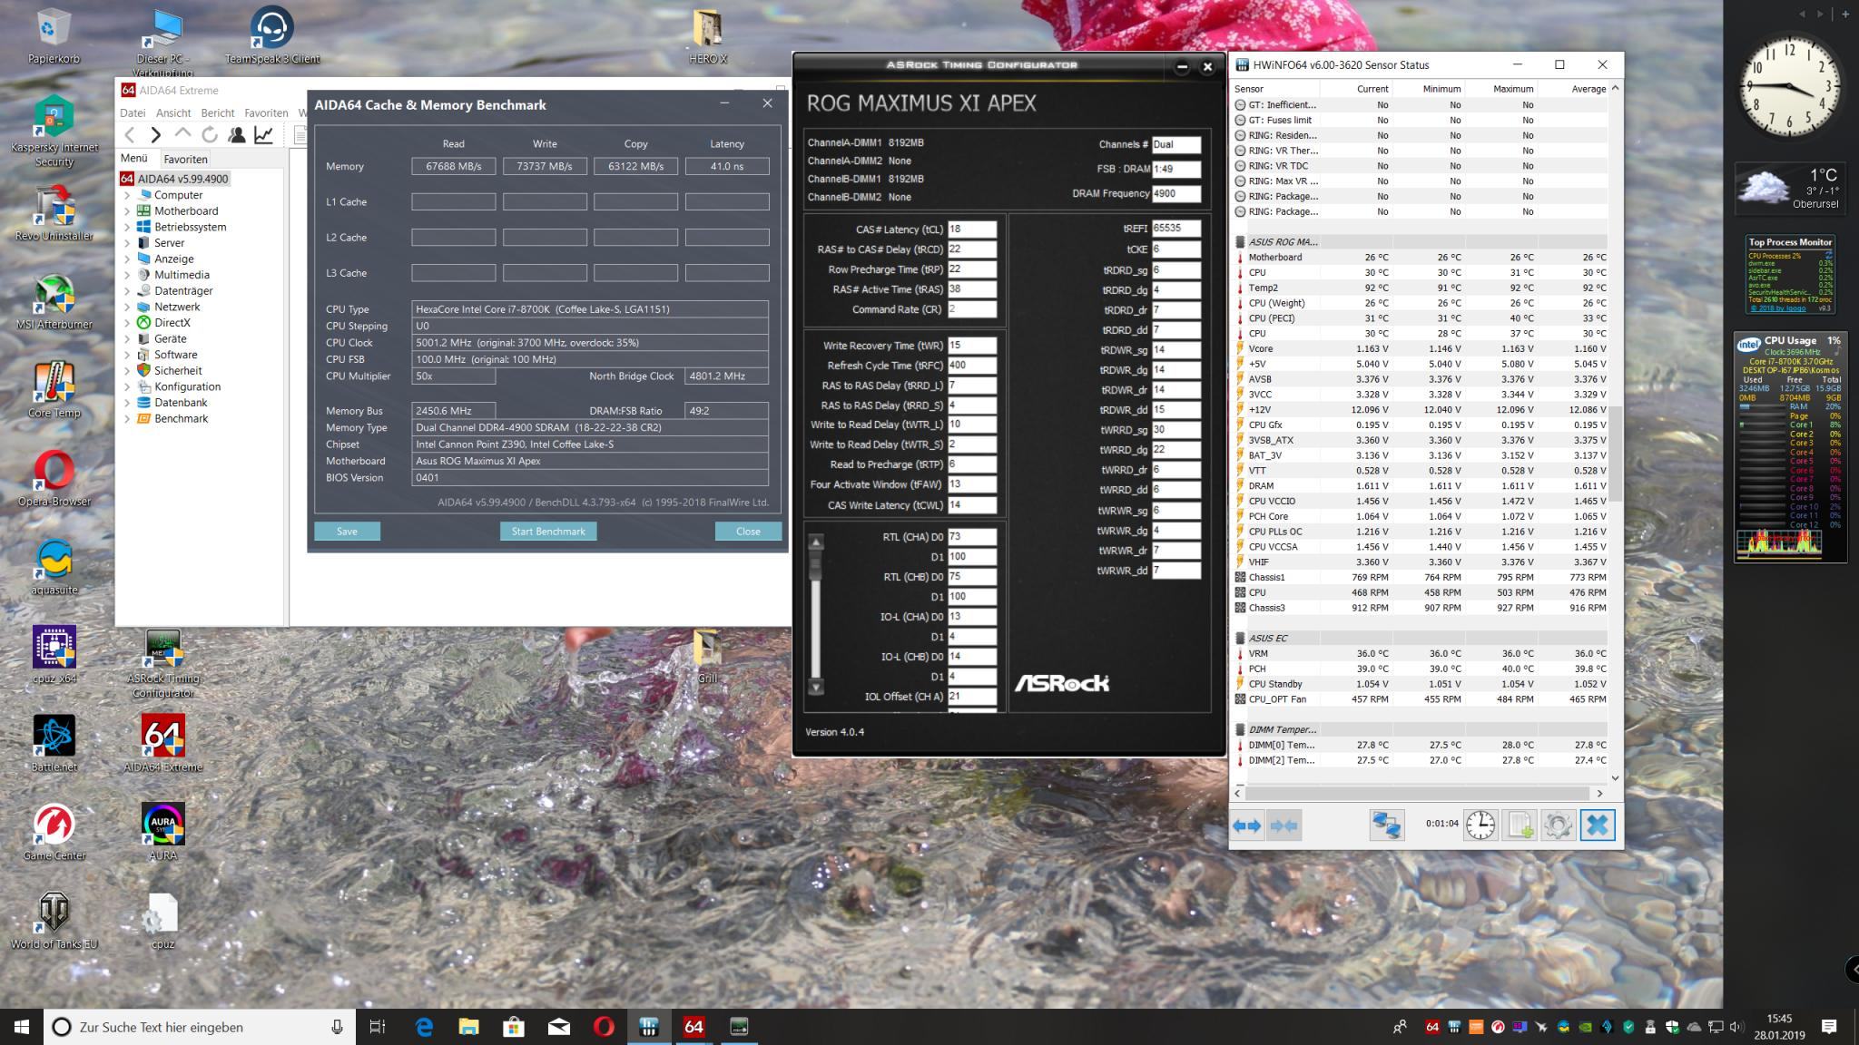Click the scroll-down arrow in the timing configurator
This screenshot has width=1859, height=1045.
click(x=816, y=687)
